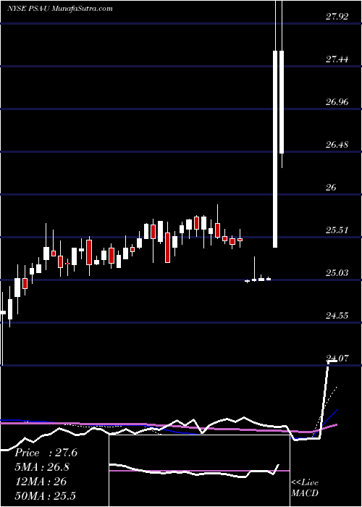Click the 27.44 price axis label
Image resolution: width=362 pixels, height=507 pixels.
click(337, 59)
